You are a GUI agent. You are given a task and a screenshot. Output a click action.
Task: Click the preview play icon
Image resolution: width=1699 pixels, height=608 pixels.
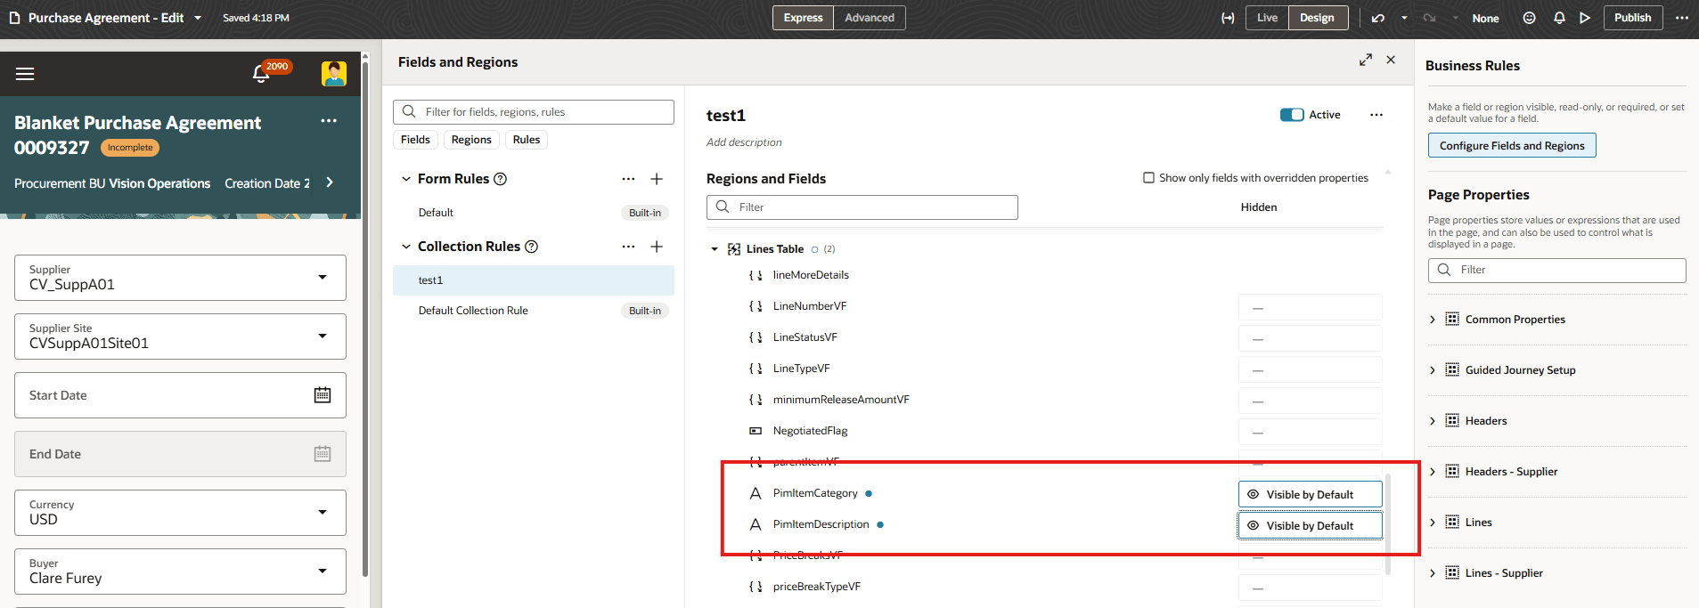[x=1585, y=18]
